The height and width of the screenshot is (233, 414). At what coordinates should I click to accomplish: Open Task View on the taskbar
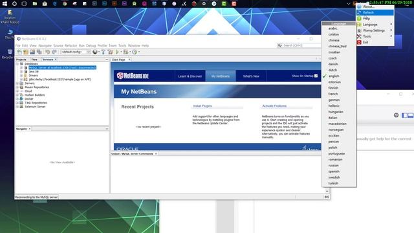coord(25,4)
